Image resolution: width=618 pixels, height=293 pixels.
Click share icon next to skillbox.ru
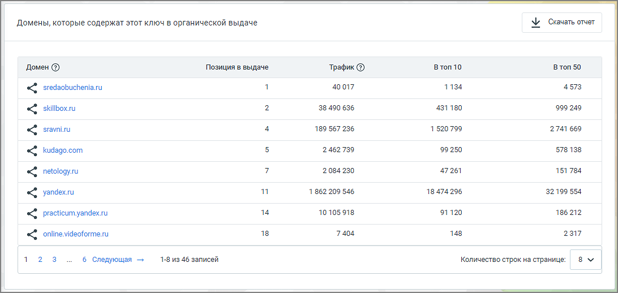pyautogui.click(x=32, y=108)
